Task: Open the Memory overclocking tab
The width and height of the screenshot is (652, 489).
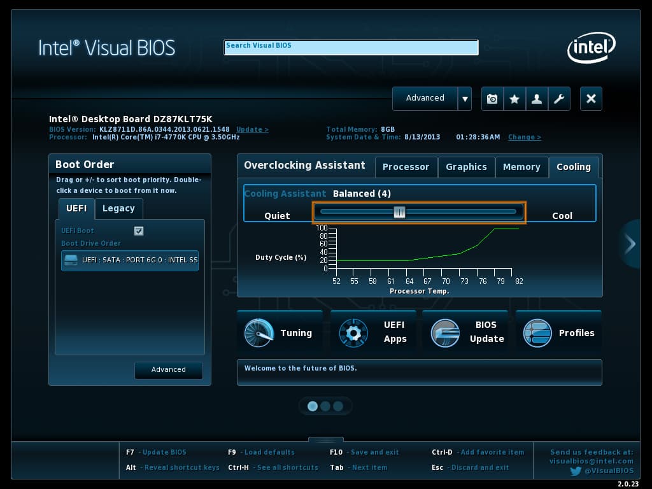Action: coord(521,167)
